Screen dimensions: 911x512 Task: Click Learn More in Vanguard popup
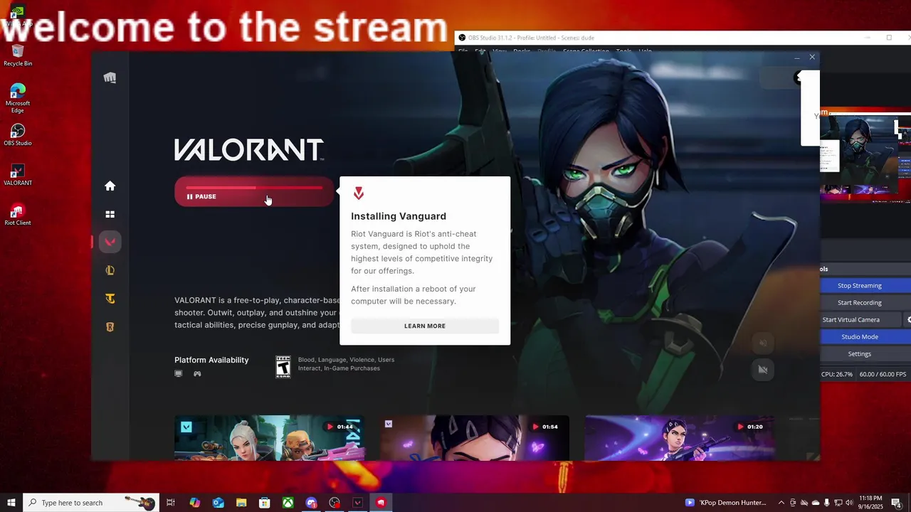(425, 326)
